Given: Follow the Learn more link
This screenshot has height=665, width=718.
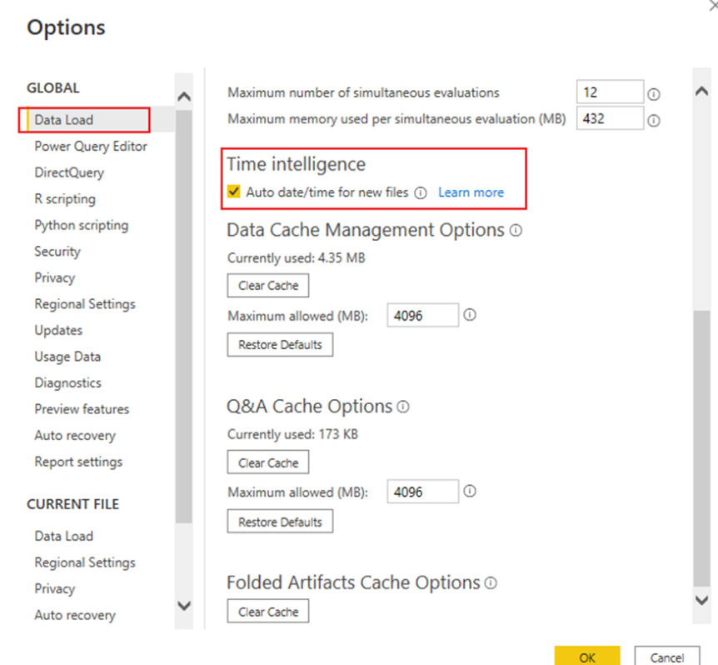Looking at the screenshot, I should coord(471,192).
